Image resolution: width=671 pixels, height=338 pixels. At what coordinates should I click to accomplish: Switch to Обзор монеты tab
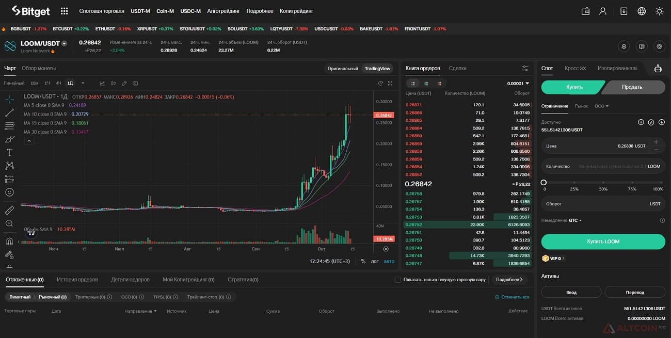pos(39,68)
